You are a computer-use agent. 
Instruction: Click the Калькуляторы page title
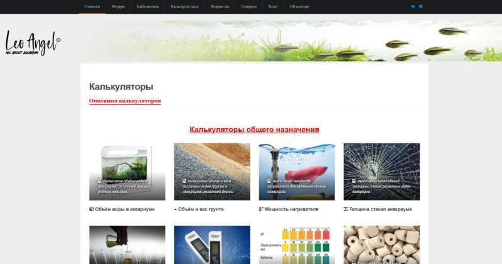coord(121,87)
